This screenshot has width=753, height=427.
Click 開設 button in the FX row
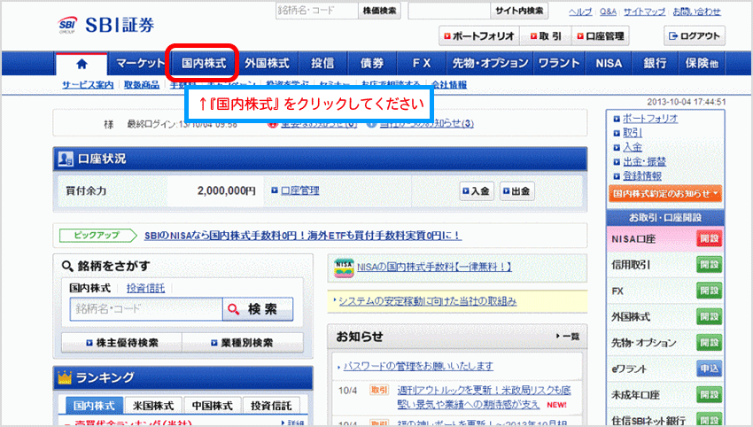click(710, 291)
